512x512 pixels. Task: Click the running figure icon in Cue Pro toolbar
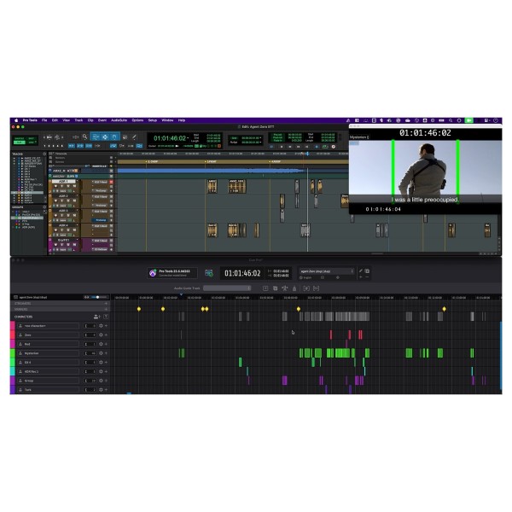[x=285, y=288]
